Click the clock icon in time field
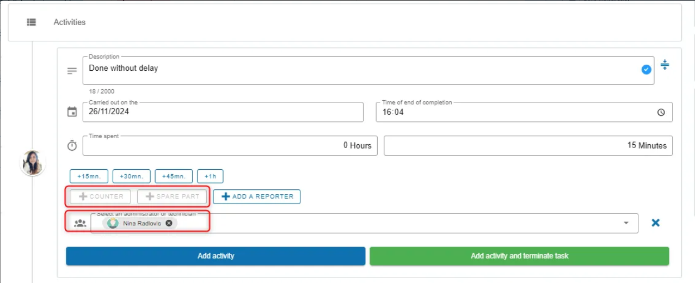695x283 pixels. (x=661, y=113)
